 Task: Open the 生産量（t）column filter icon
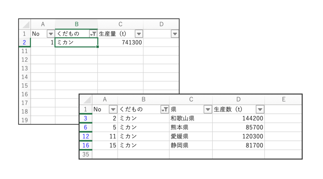(139, 34)
